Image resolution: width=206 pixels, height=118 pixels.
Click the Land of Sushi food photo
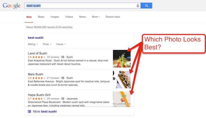(x=122, y=58)
